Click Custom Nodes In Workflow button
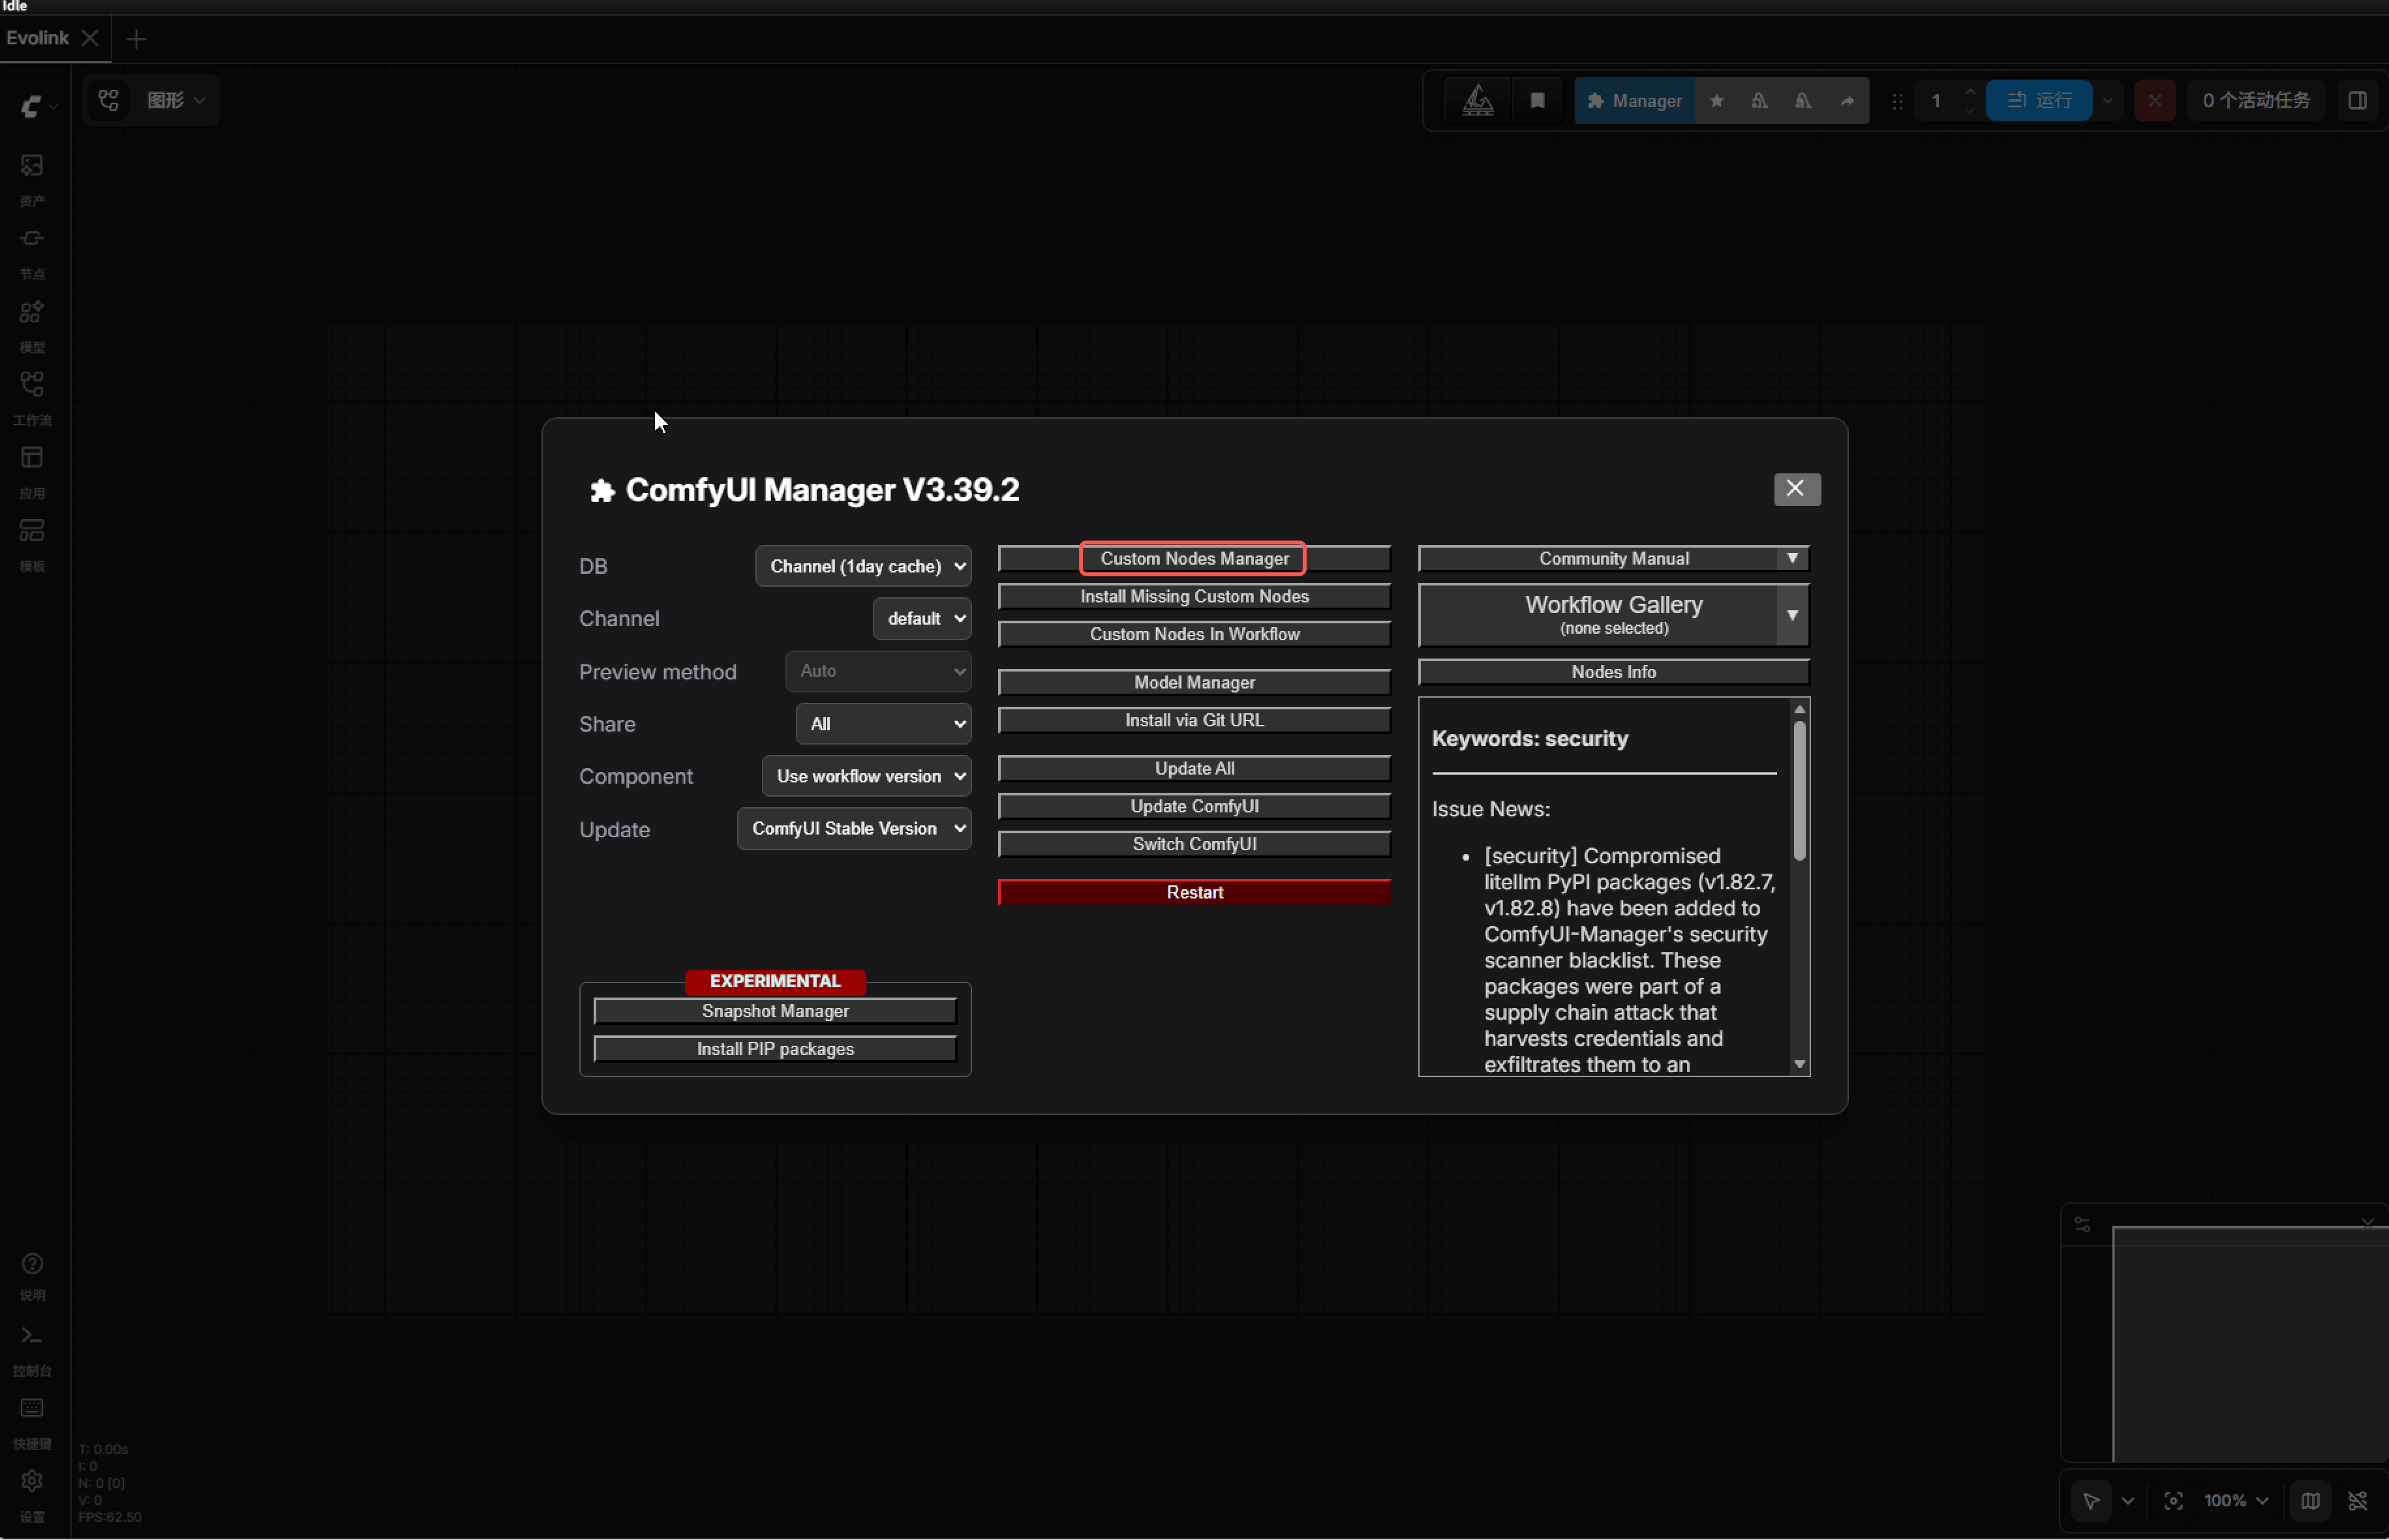The height and width of the screenshot is (1540, 2389). point(1194,634)
